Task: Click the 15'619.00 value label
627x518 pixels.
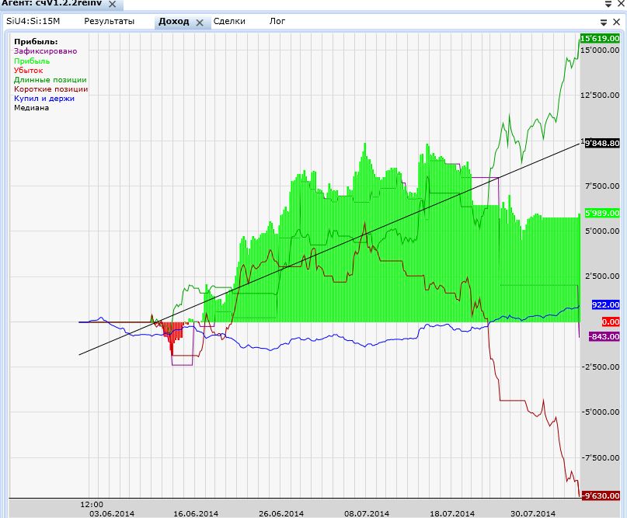Action: [x=600, y=38]
